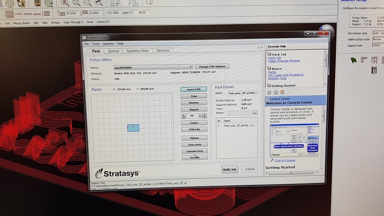Click Merge closed in Insight toolbar
This screenshot has width=384, height=216.
tap(22, 23)
